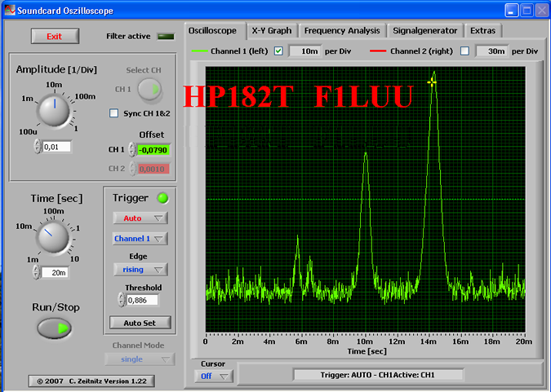
Task: Click the copyright C. Zeitnitz Version 1.22 button
Action: [91, 381]
